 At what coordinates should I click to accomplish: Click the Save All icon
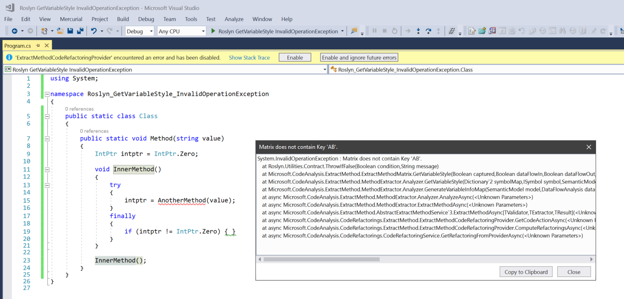[80, 30]
